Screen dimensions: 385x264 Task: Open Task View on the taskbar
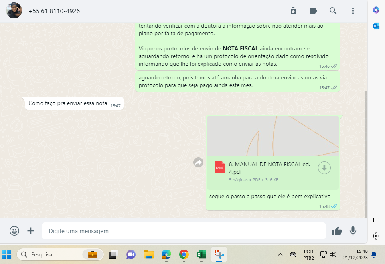114,254
